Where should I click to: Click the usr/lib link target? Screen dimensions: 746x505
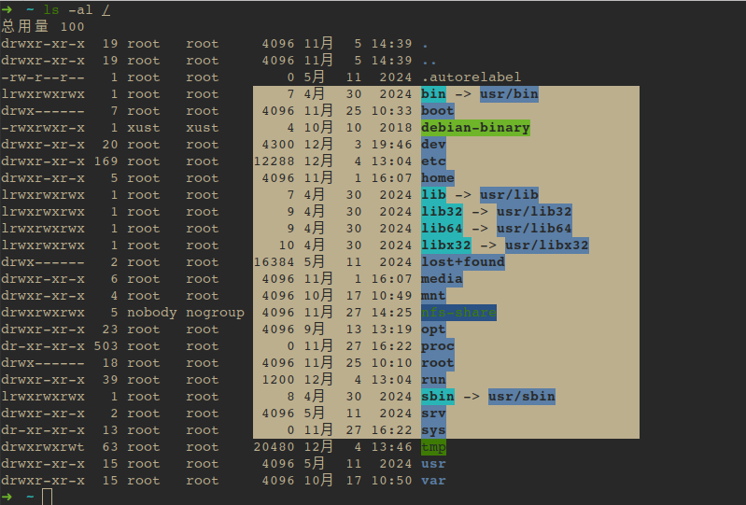pos(509,194)
